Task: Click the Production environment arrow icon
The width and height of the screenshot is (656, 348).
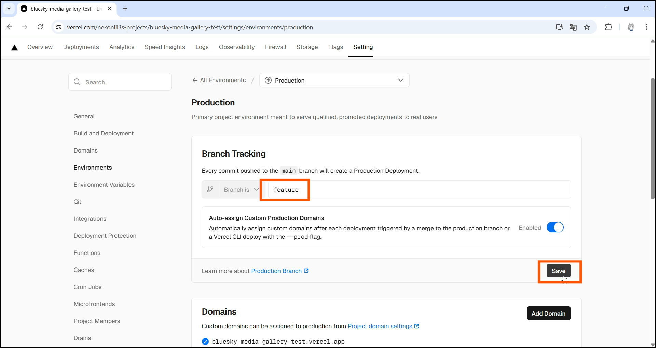Action: pos(268,80)
